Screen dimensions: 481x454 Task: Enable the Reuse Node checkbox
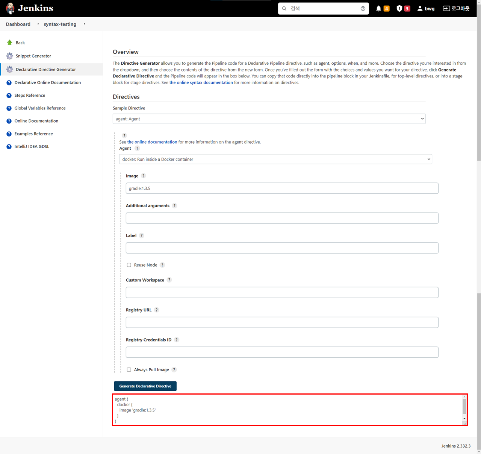click(129, 265)
